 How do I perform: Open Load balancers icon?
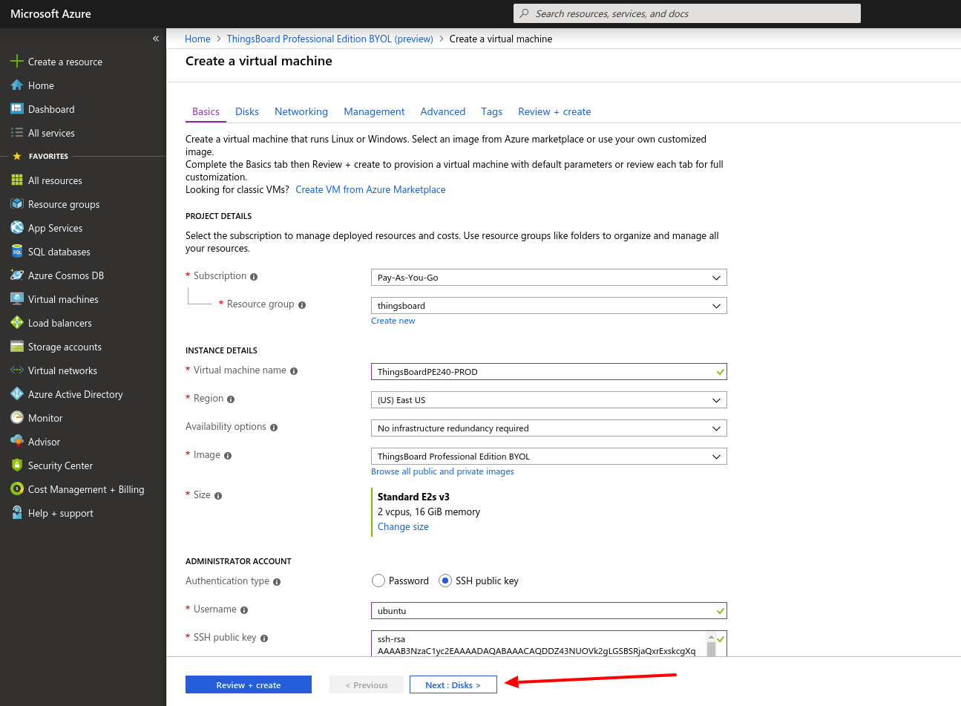16,323
